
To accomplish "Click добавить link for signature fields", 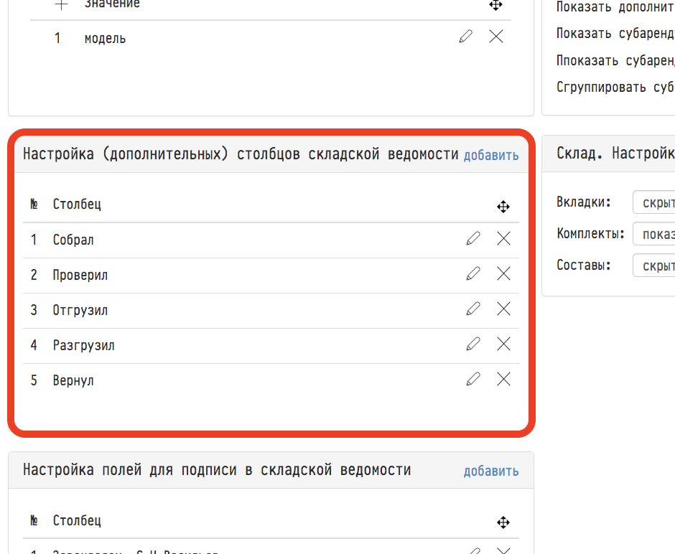I will tap(491, 471).
